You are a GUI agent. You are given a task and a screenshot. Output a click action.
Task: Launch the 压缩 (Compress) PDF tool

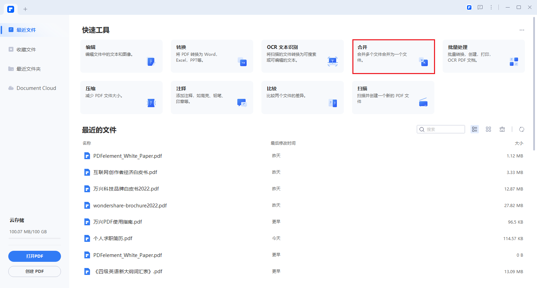[121, 97]
